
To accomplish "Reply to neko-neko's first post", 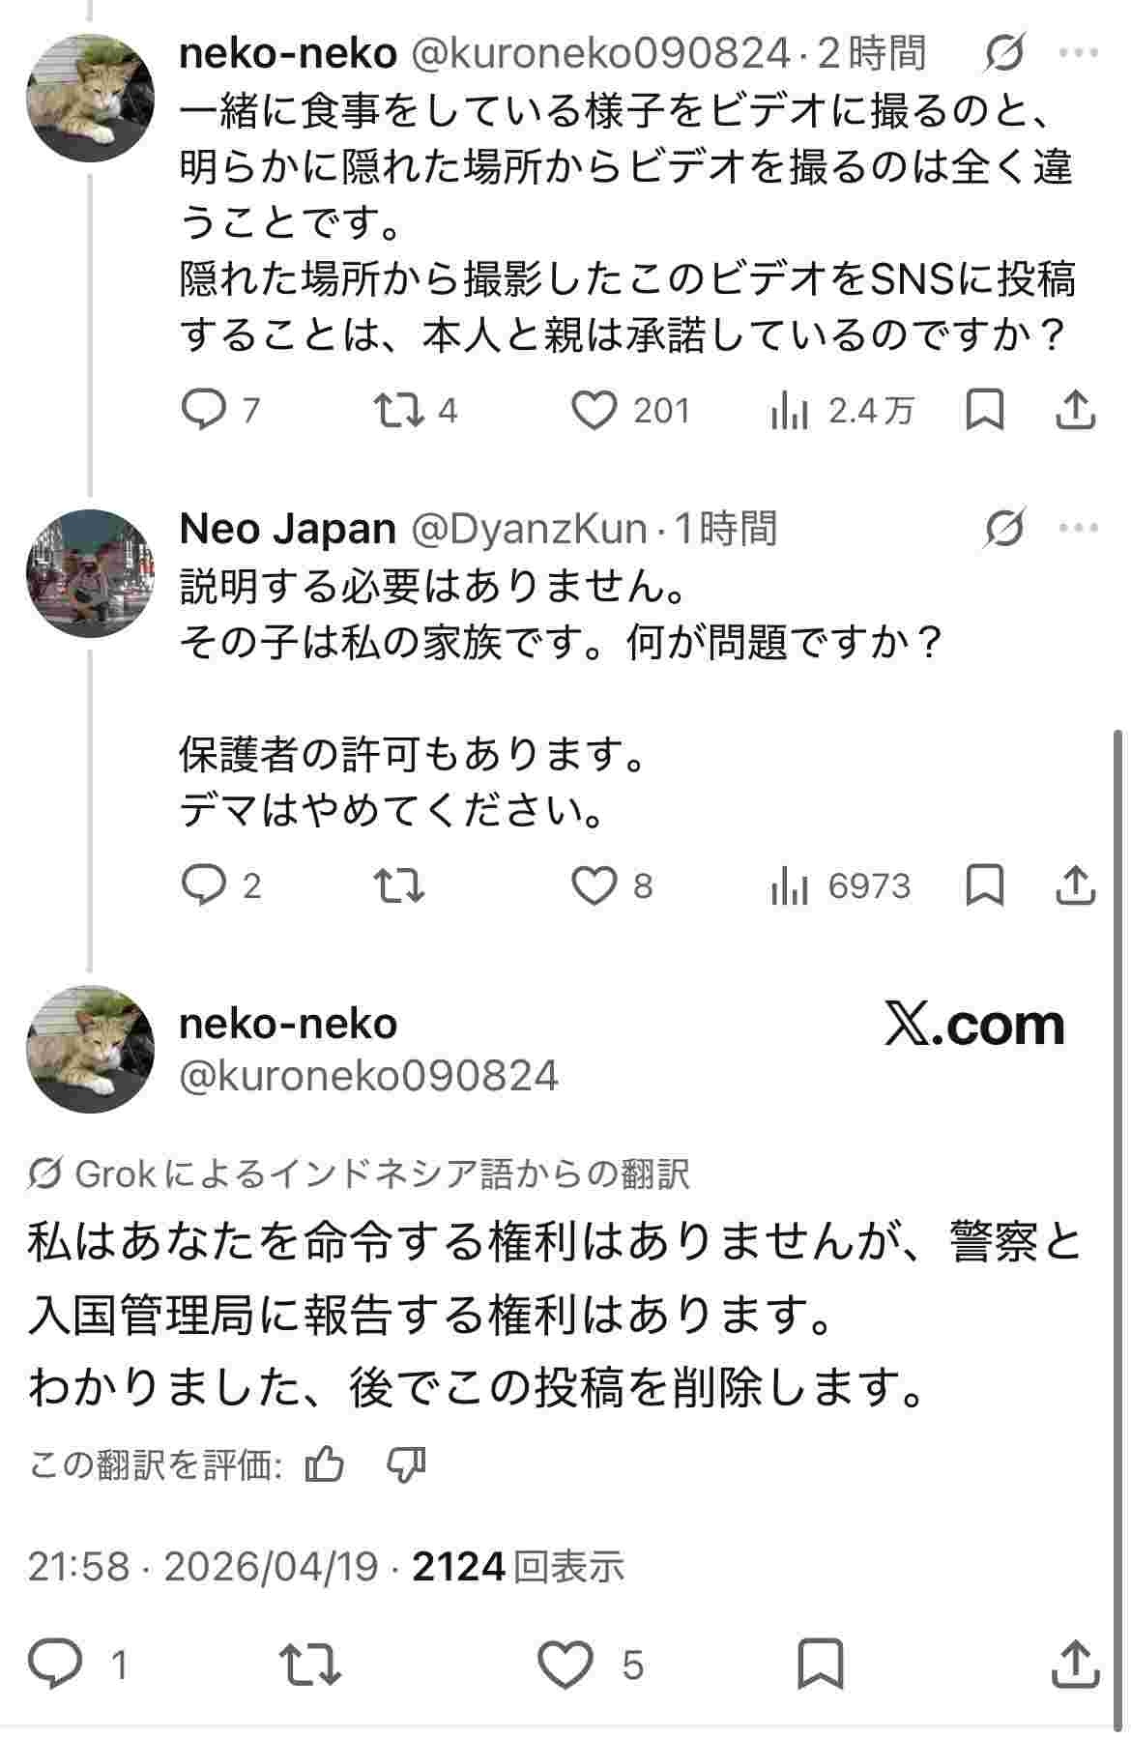I will coord(204,411).
